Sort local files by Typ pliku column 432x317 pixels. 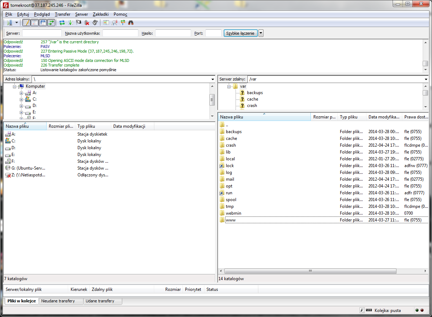93,126
